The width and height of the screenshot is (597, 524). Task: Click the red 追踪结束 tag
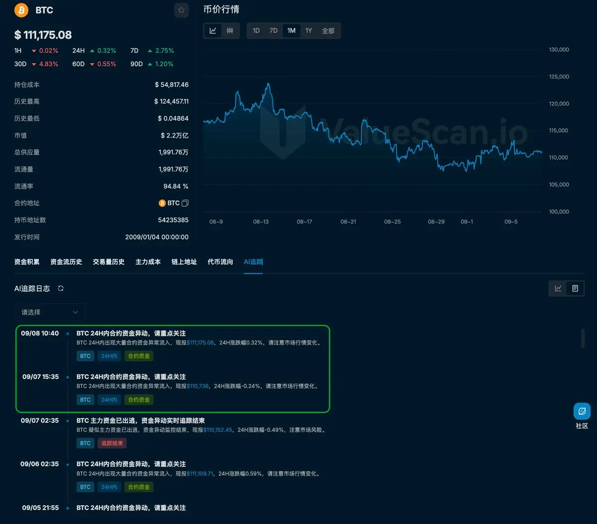click(x=112, y=443)
